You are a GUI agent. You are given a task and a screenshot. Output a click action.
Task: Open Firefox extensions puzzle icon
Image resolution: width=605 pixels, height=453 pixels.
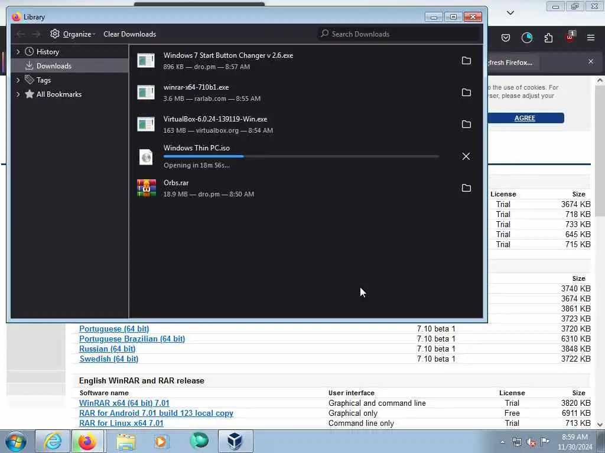click(548, 38)
